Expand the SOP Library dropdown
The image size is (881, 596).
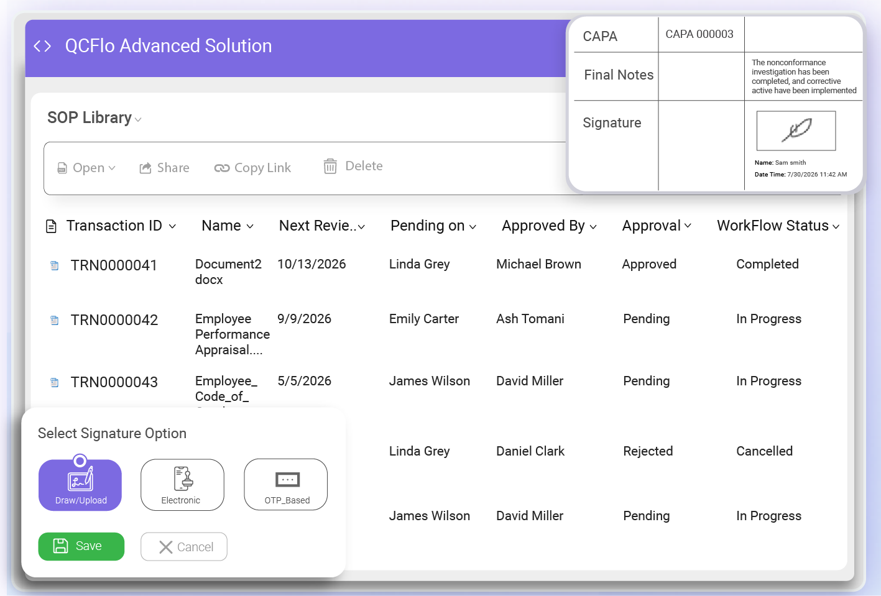138,119
